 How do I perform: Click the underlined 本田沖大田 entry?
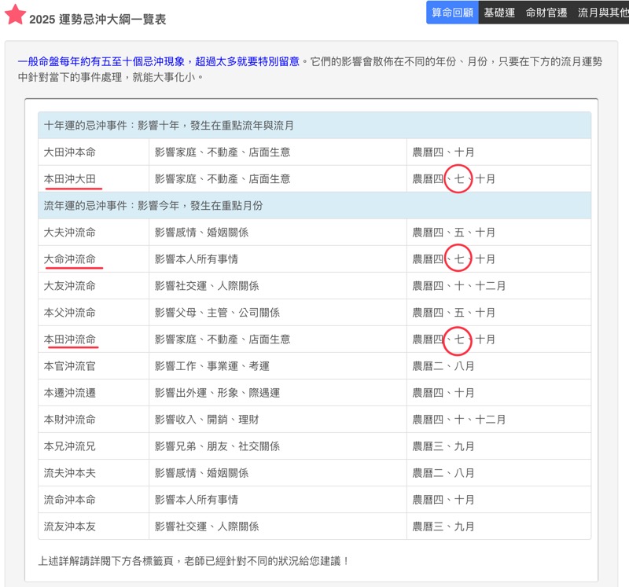click(x=70, y=178)
